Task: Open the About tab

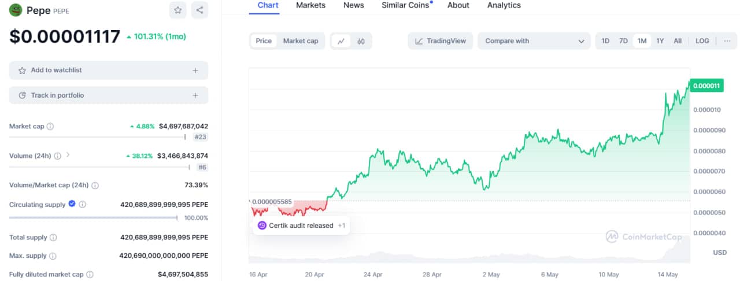Action: 458,5
